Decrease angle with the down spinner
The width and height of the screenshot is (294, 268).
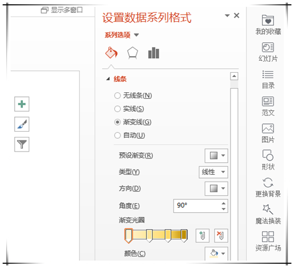pos(223,209)
